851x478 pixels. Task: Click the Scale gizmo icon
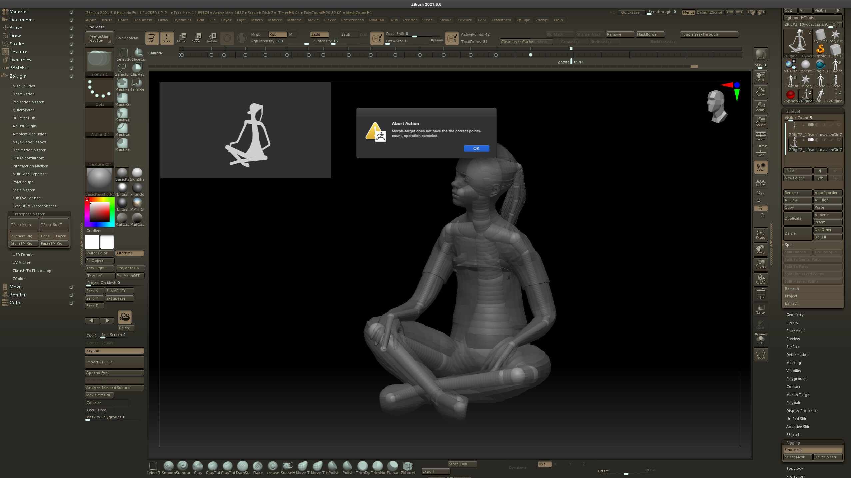pyautogui.click(x=196, y=38)
